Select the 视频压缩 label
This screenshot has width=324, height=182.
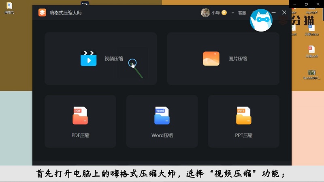tap(114, 59)
